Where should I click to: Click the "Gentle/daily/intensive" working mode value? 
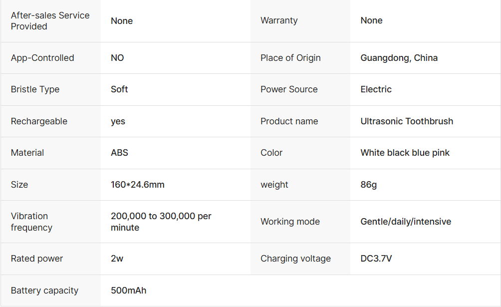(406, 222)
